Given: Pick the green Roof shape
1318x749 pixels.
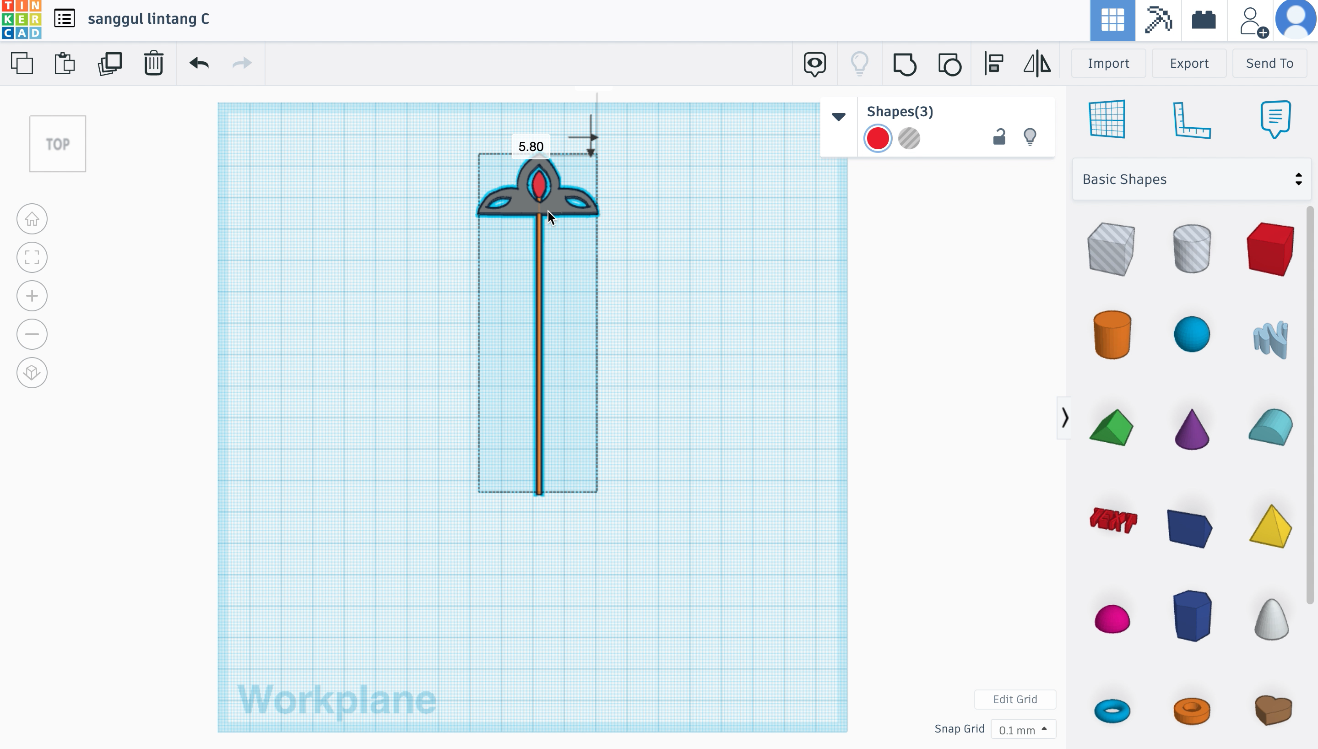Looking at the screenshot, I should coord(1111,428).
